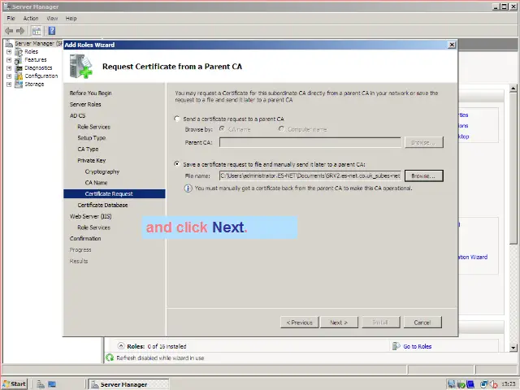Click the Server Manager quick launch icon
Screen dimensions: 520x390
[x=41, y=384]
